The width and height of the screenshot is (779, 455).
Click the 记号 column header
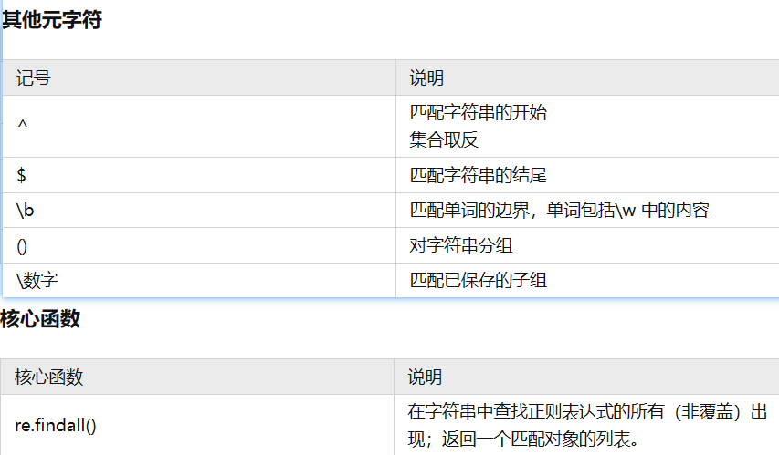click(x=33, y=78)
